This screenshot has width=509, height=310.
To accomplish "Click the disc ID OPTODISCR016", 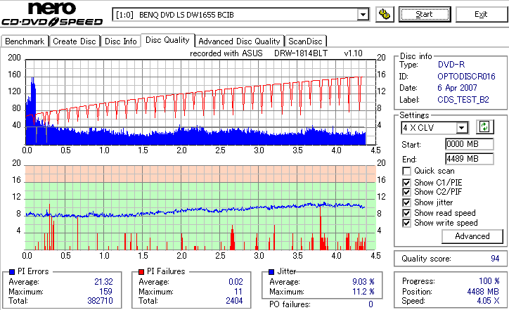I will tap(466, 77).
